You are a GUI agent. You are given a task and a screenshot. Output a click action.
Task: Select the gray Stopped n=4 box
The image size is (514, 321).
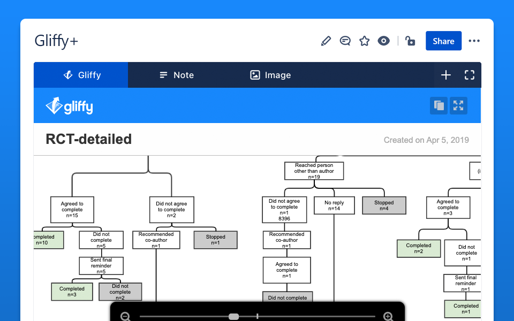[384, 205]
